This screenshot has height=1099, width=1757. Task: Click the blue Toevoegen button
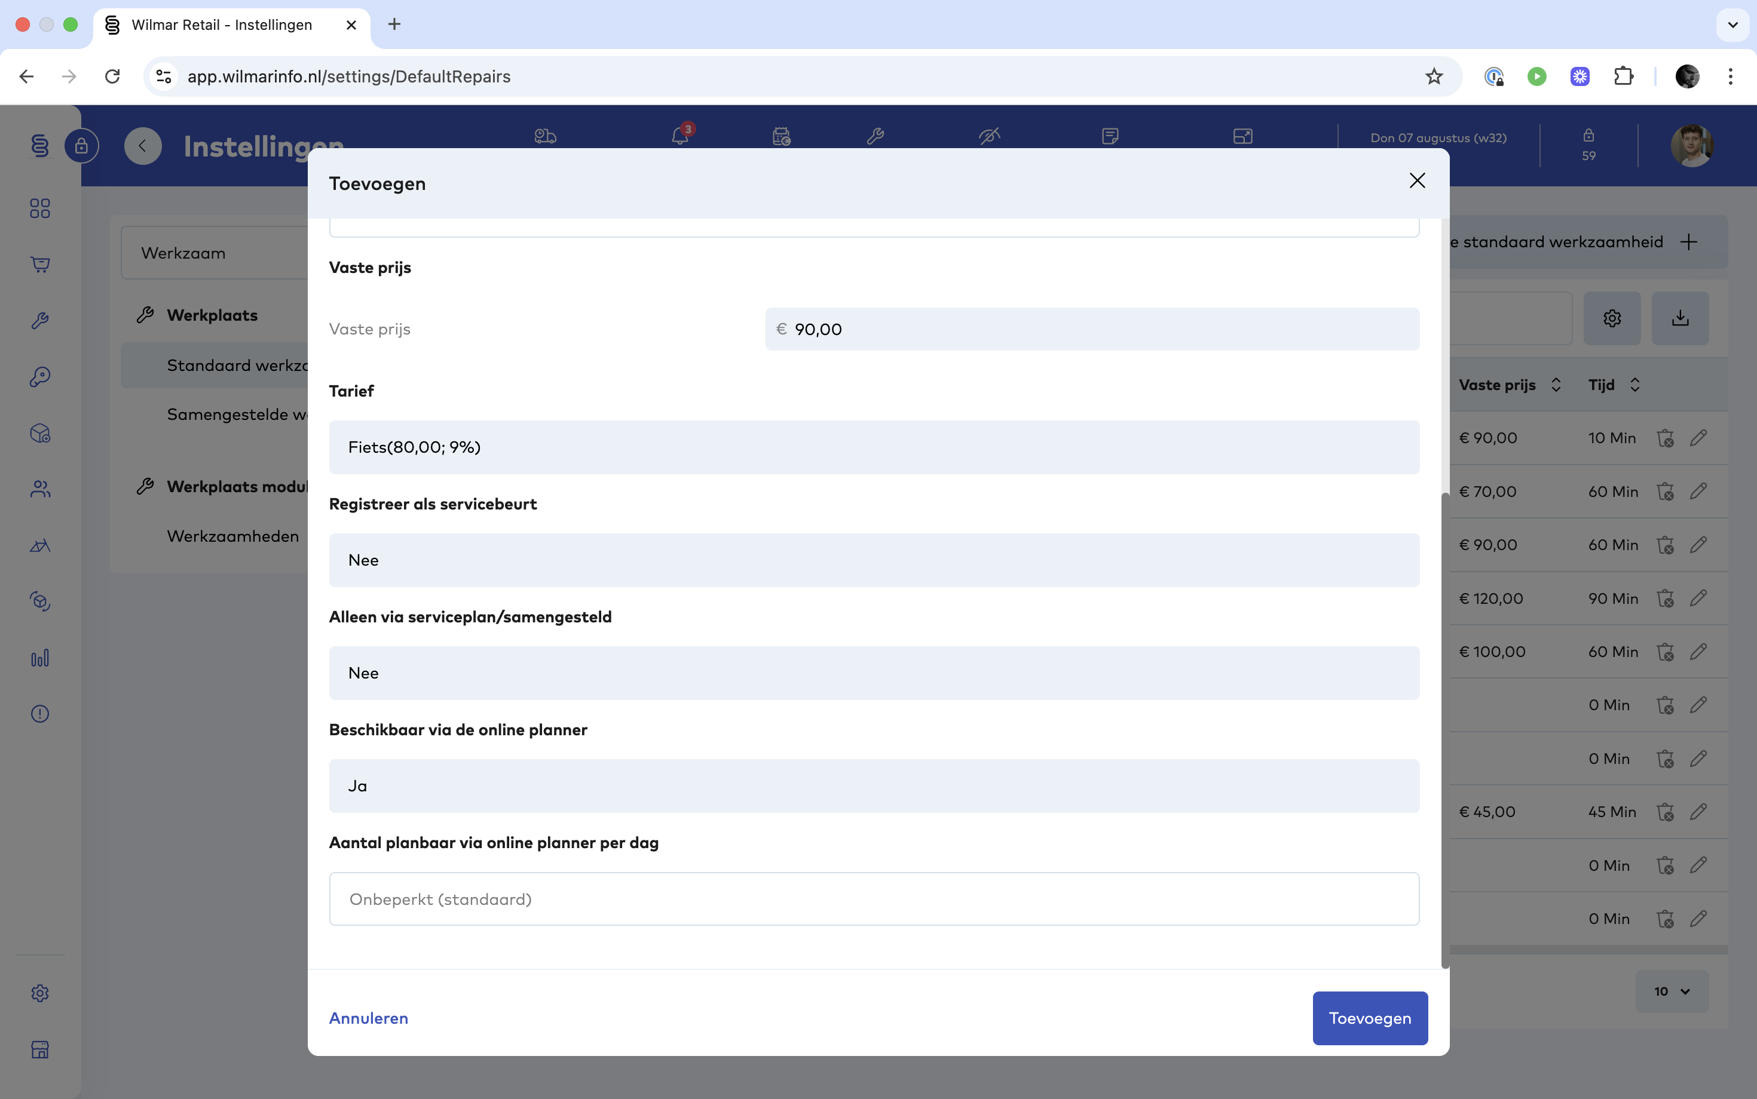[1369, 1018]
